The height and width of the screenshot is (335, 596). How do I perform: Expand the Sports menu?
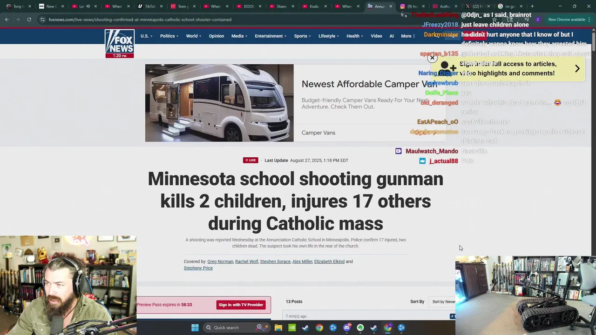(302, 36)
